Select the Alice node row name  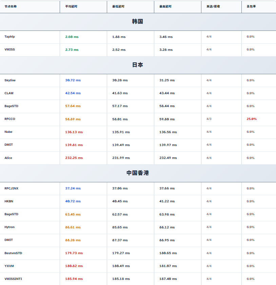click(8, 158)
